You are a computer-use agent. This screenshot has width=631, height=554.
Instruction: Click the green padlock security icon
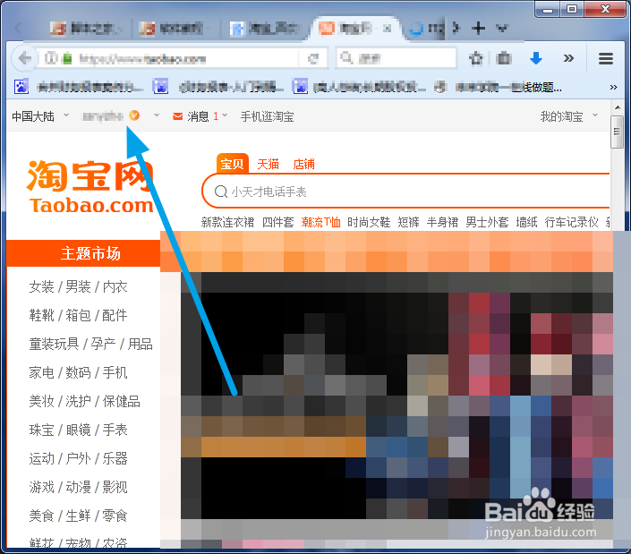point(68,59)
